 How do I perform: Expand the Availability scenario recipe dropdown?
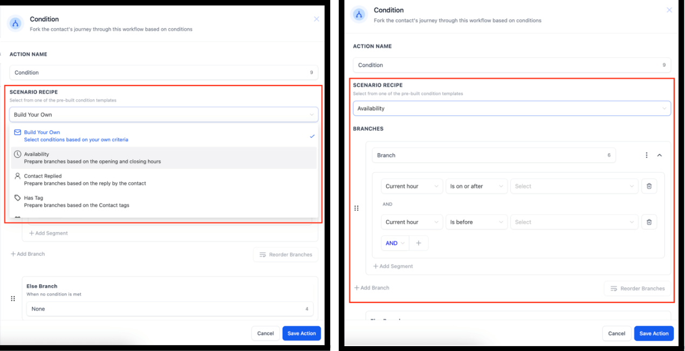click(x=512, y=108)
